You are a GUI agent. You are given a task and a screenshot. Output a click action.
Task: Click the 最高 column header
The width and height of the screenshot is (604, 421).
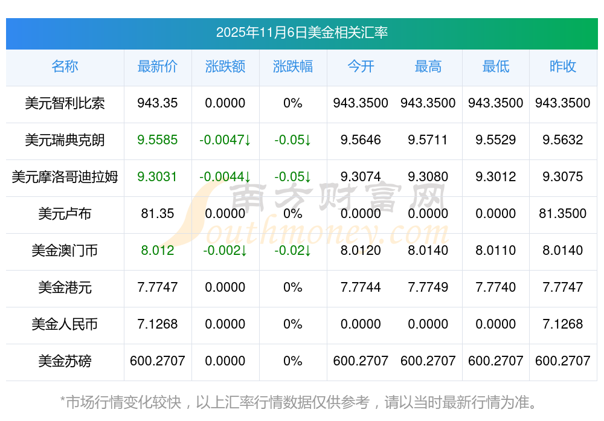[x=428, y=66]
